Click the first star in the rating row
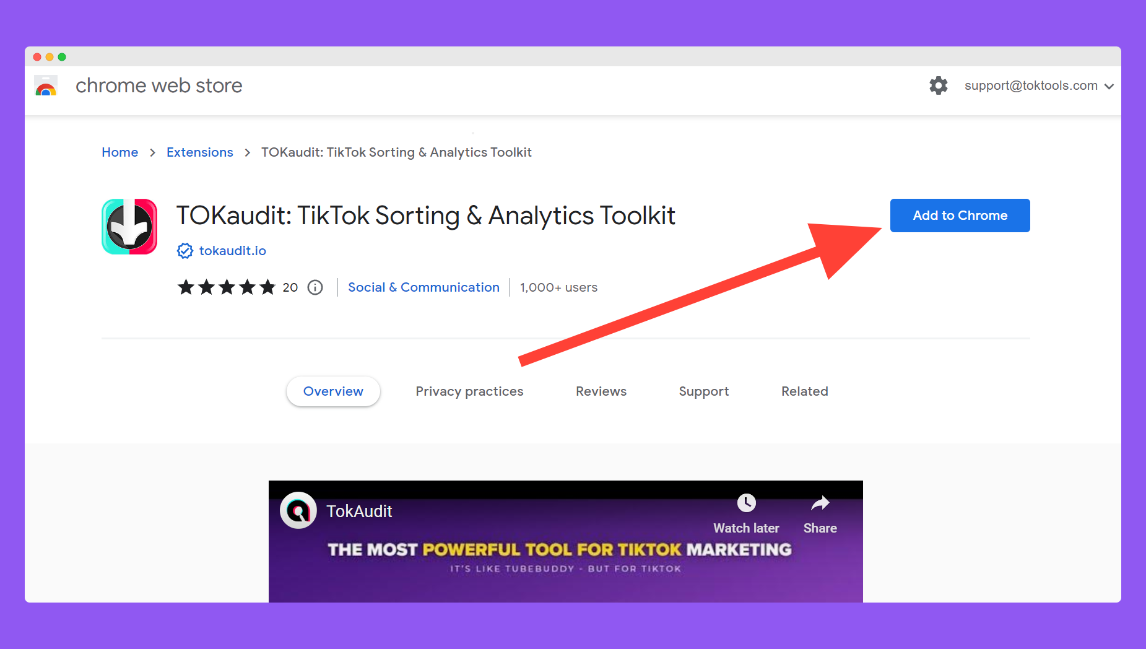This screenshot has height=649, width=1146. [186, 287]
